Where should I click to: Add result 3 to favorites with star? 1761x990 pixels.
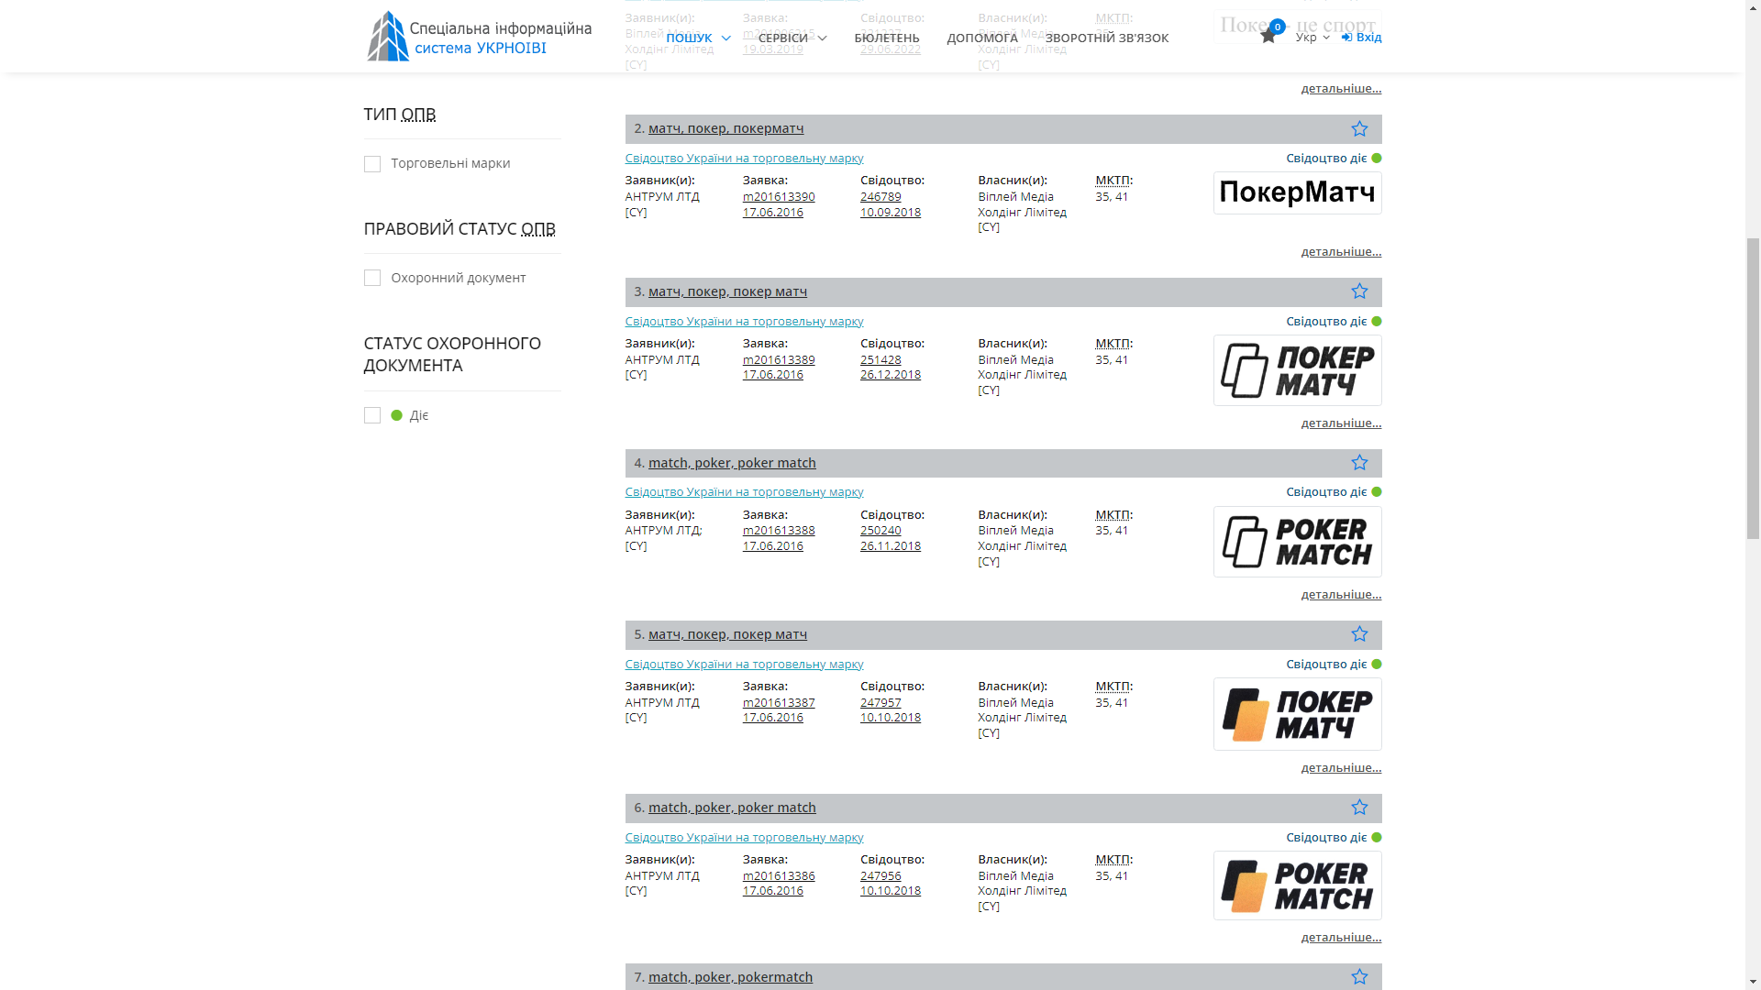[1358, 291]
